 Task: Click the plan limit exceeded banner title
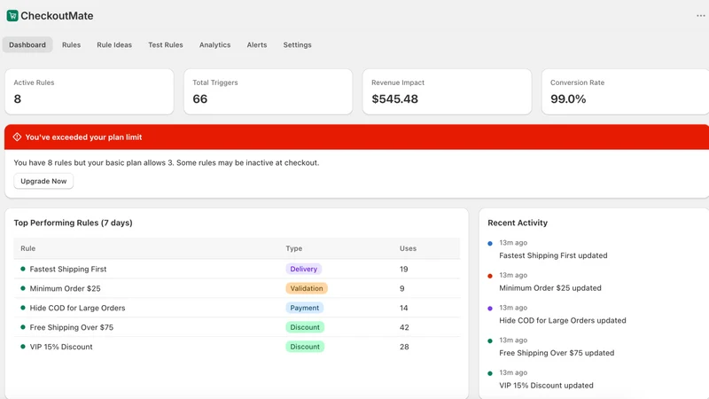coord(83,137)
